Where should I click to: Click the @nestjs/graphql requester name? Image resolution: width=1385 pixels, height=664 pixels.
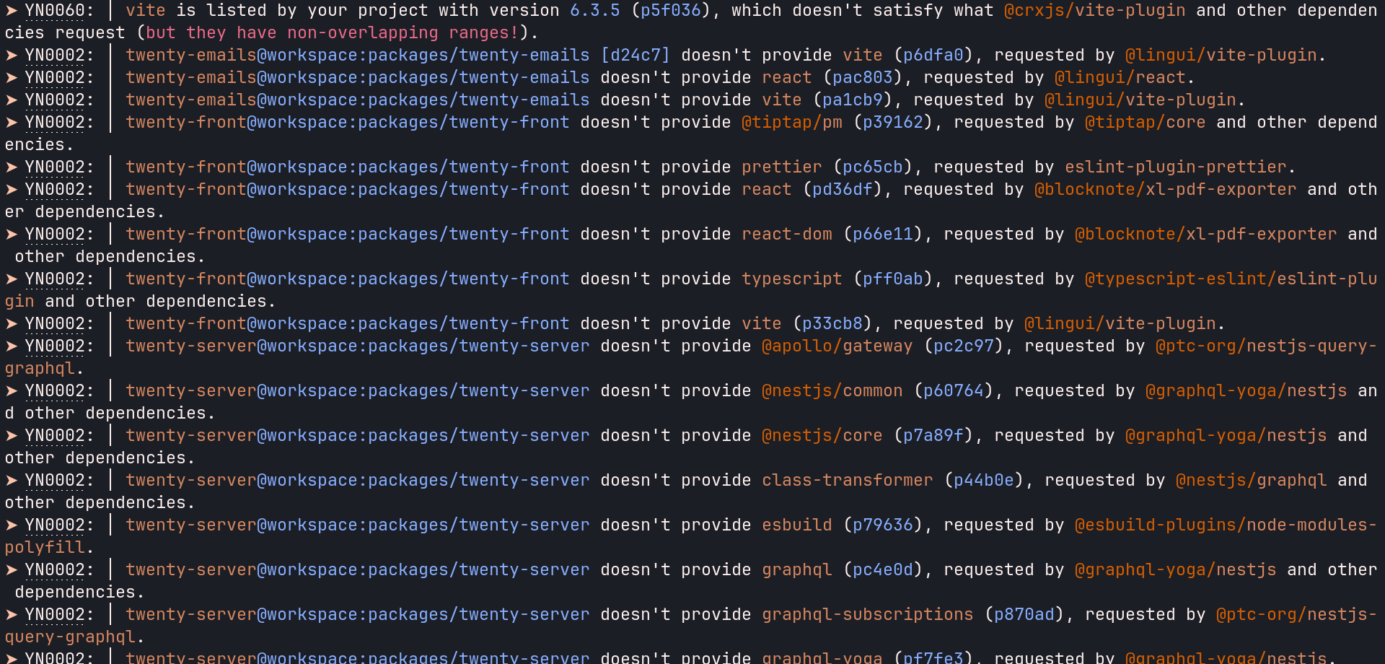tap(1252, 481)
